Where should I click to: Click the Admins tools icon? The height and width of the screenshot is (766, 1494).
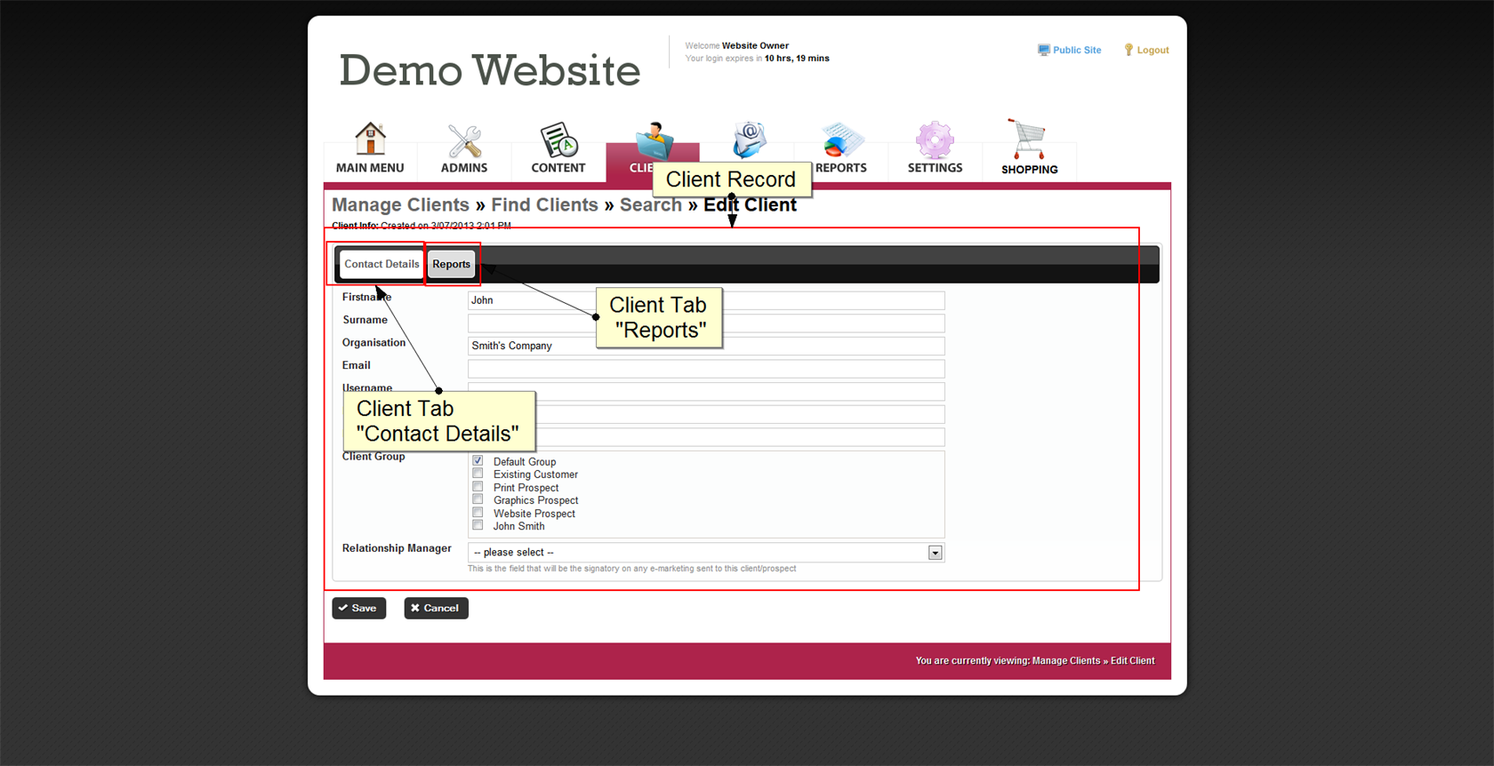(464, 140)
